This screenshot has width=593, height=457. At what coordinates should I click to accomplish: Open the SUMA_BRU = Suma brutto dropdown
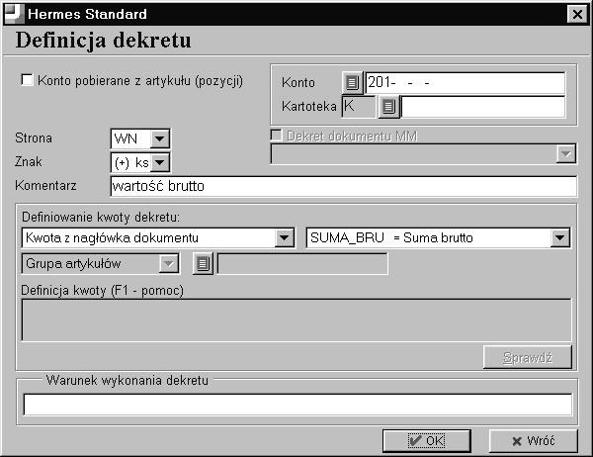tap(559, 237)
